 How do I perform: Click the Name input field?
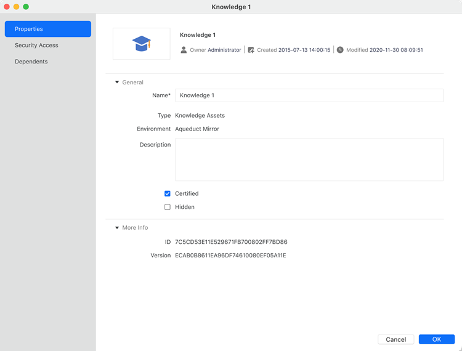tap(309, 95)
